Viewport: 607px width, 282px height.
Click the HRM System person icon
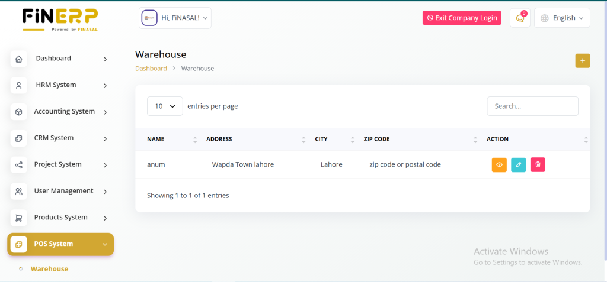point(19,85)
